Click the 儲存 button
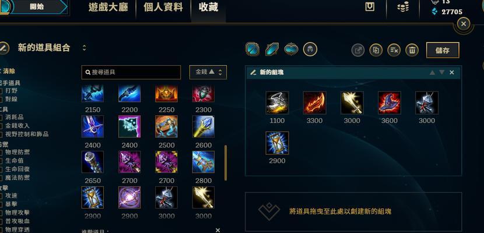The image size is (484, 233). (x=443, y=50)
